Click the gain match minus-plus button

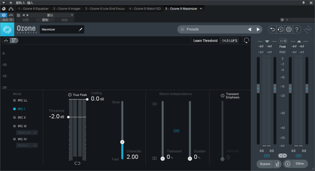click(x=283, y=156)
